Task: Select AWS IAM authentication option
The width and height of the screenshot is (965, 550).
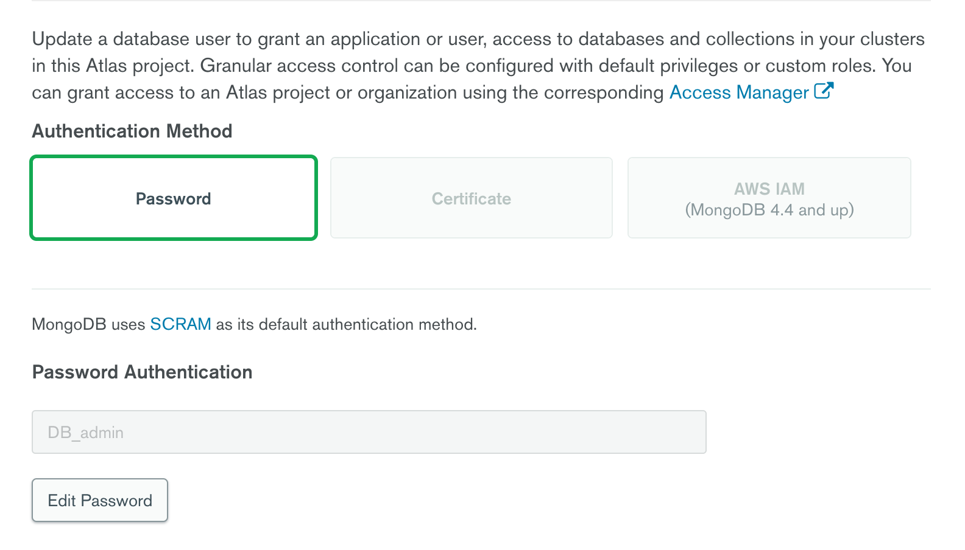Action: click(x=769, y=198)
